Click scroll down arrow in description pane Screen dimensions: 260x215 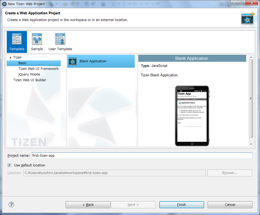pyautogui.click(x=251, y=144)
